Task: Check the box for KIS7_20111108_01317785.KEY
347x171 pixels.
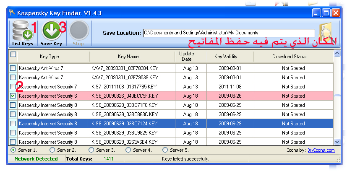Action: tap(13, 87)
